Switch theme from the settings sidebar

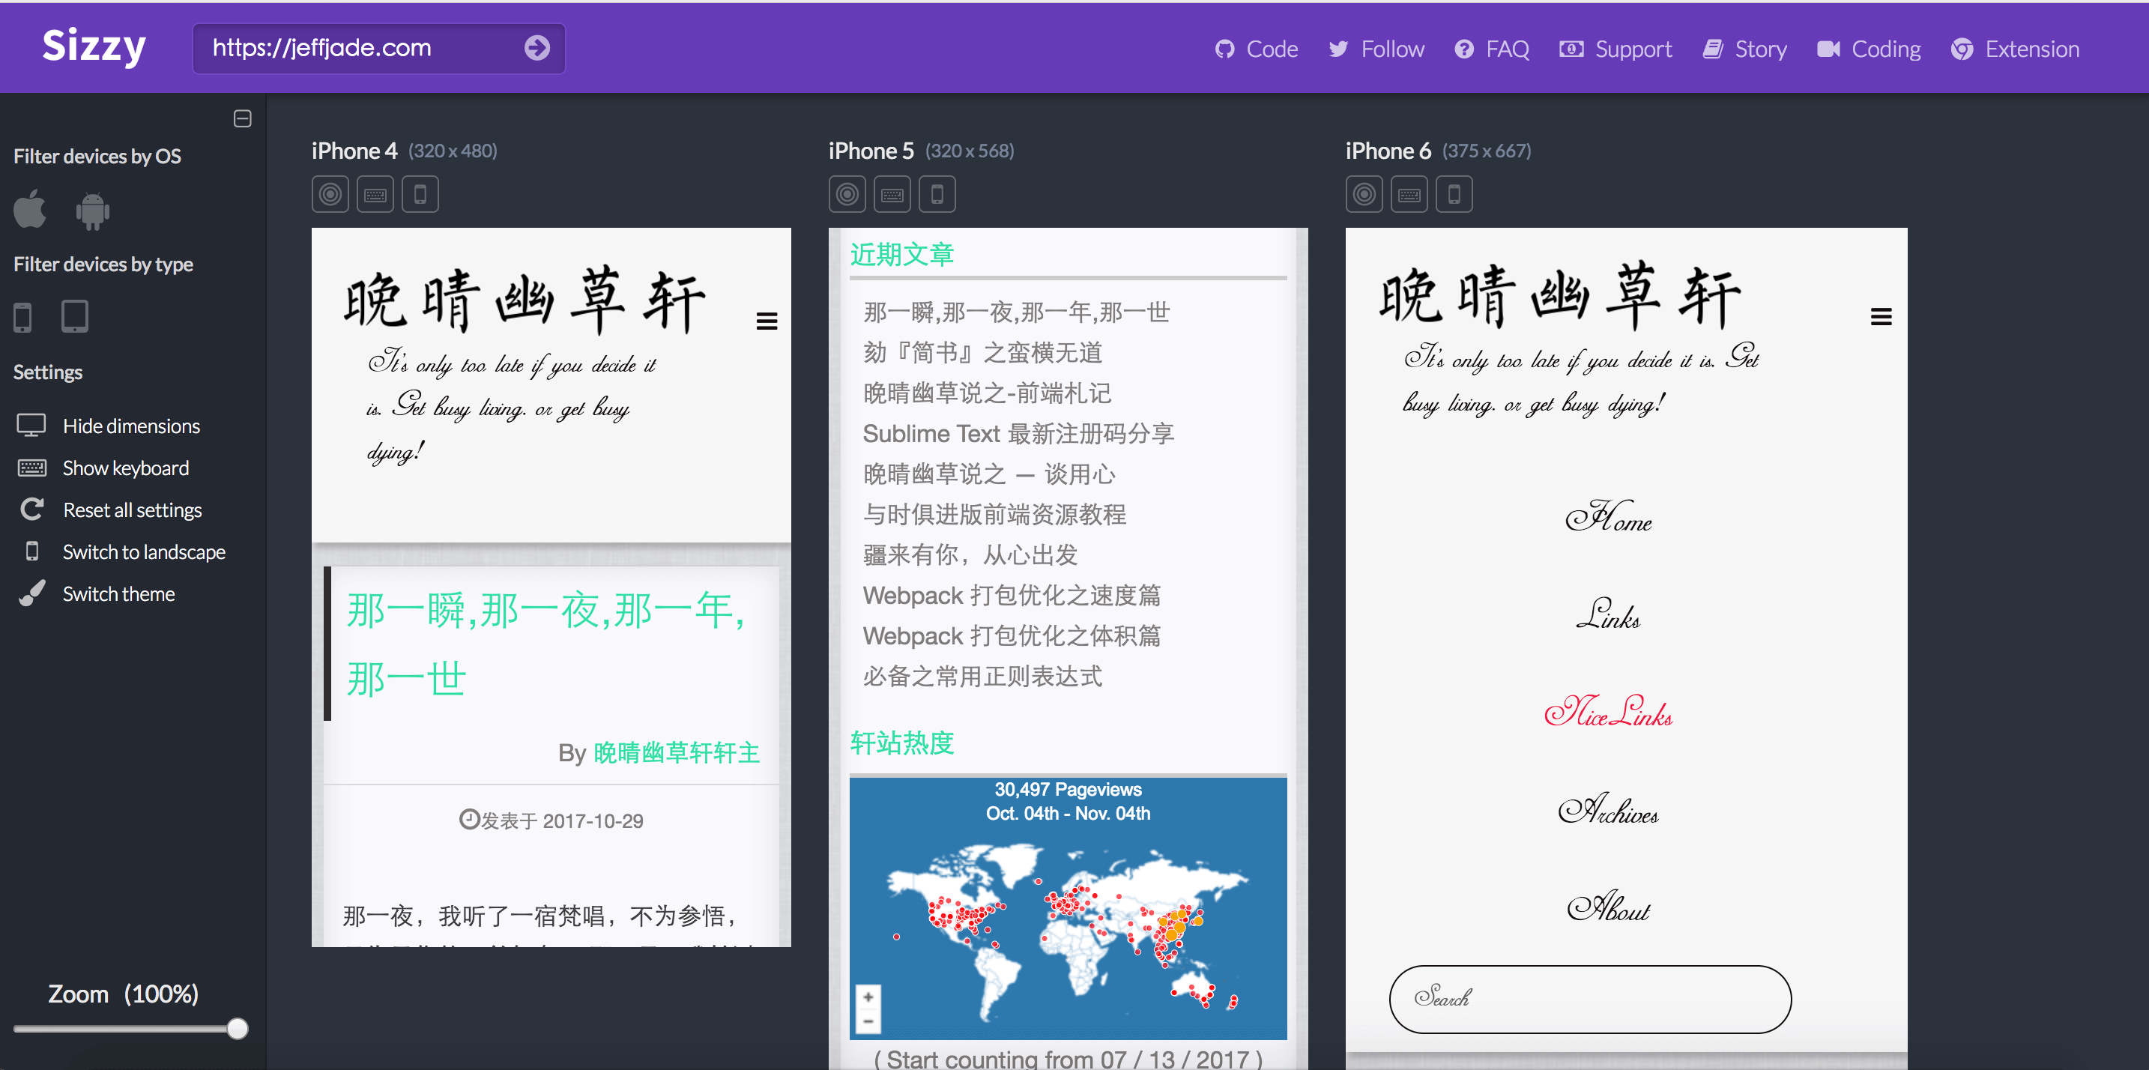click(x=118, y=593)
